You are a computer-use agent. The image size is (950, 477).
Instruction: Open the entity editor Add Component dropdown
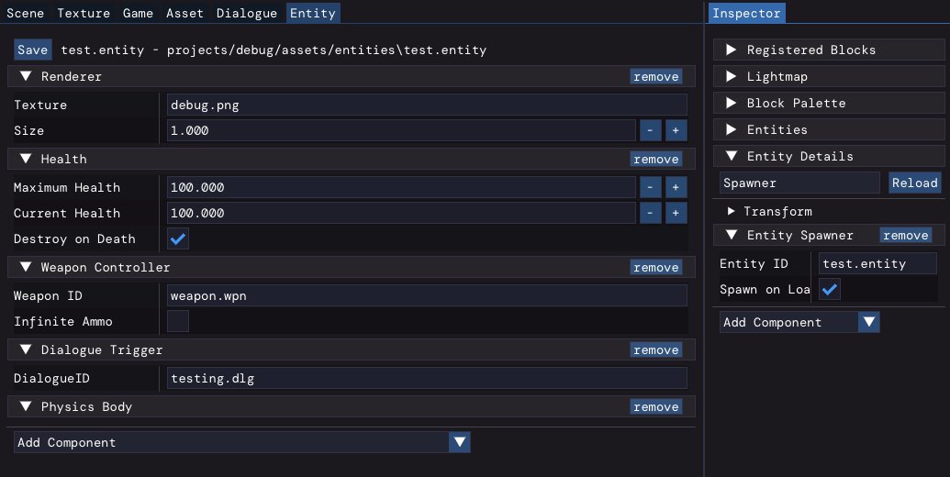pyautogui.click(x=241, y=442)
